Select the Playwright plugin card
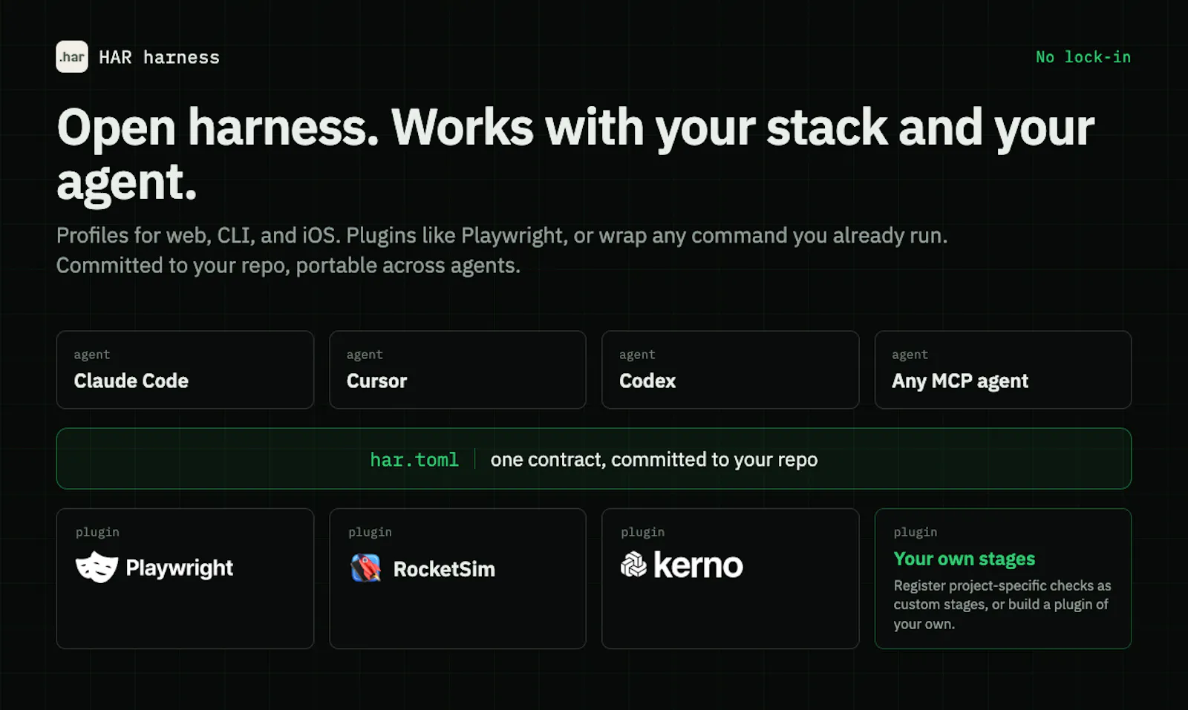The height and width of the screenshot is (710, 1188). pos(185,579)
